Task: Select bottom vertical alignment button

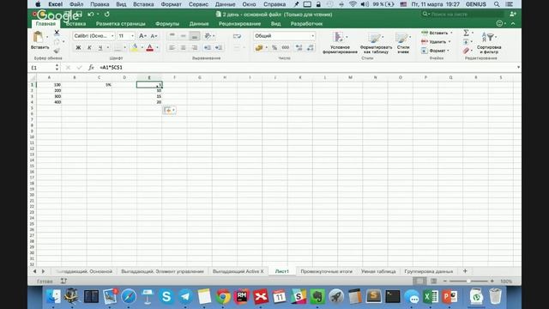Action: click(195, 36)
